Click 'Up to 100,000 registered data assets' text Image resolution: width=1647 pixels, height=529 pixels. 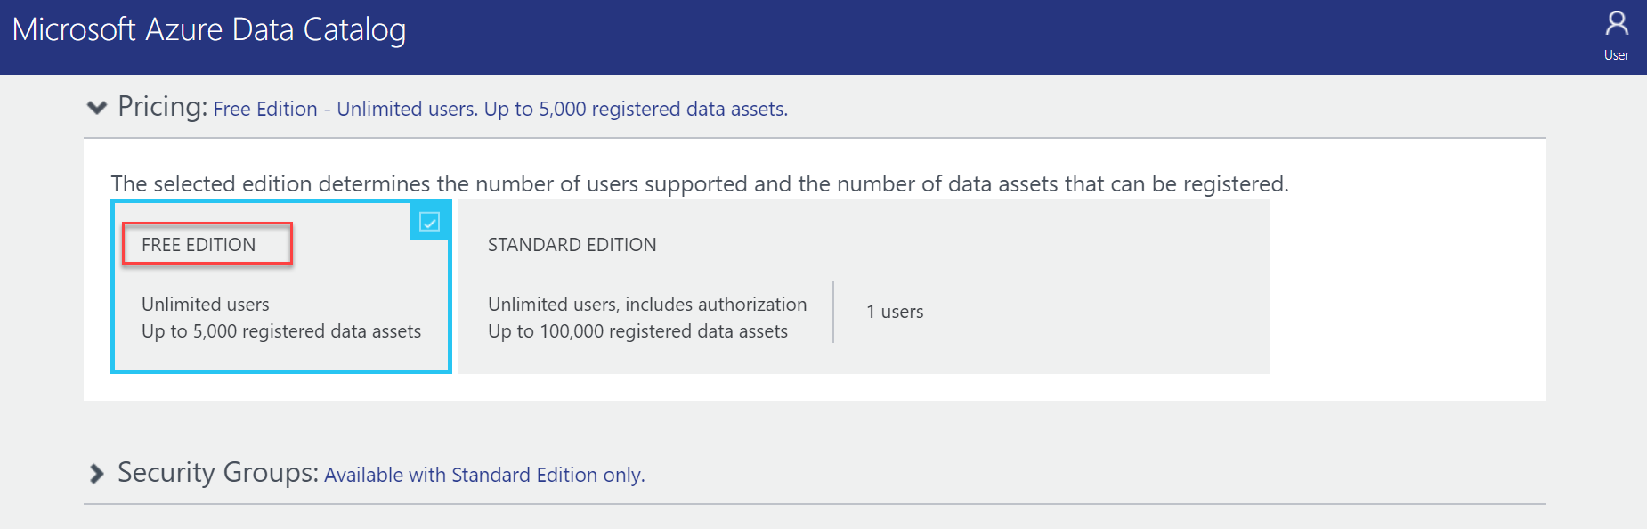point(637,331)
